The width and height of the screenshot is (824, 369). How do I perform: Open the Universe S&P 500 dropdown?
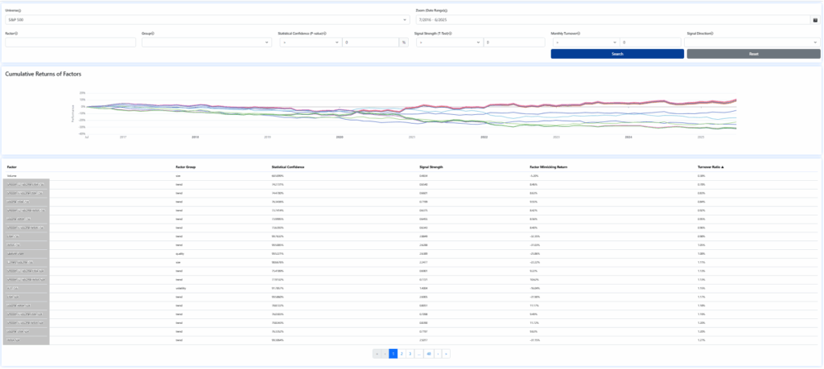(208, 19)
